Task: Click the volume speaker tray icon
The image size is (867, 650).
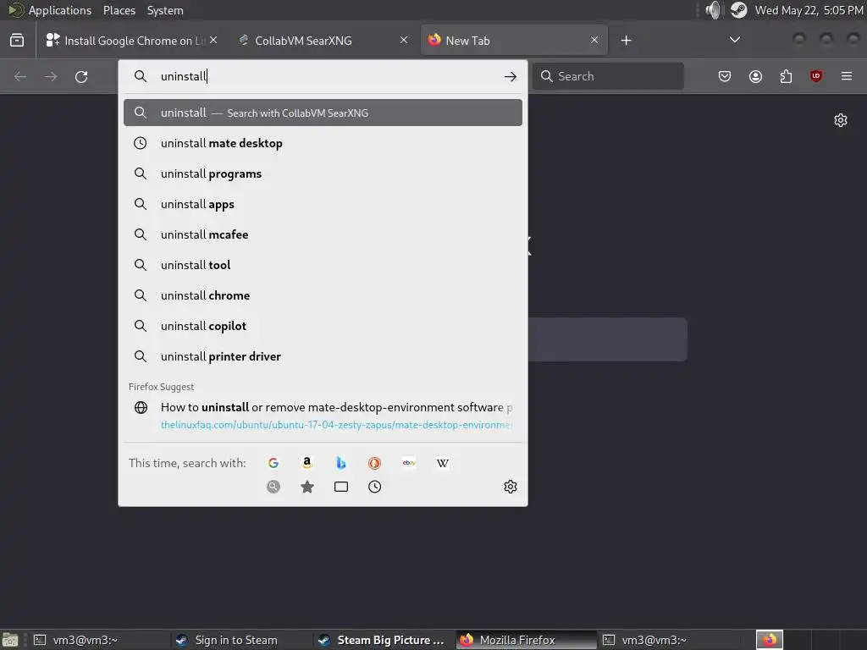Action: coord(713,10)
